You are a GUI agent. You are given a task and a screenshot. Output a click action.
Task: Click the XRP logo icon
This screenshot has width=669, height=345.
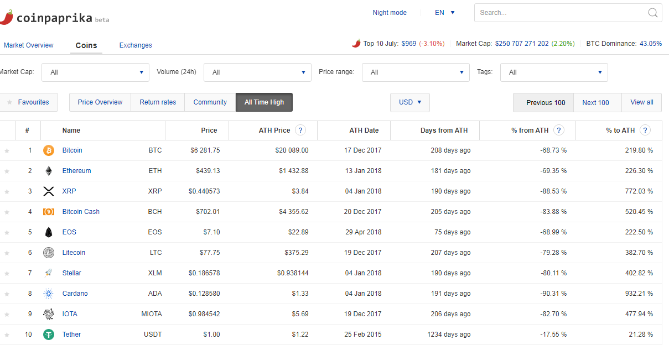49,191
